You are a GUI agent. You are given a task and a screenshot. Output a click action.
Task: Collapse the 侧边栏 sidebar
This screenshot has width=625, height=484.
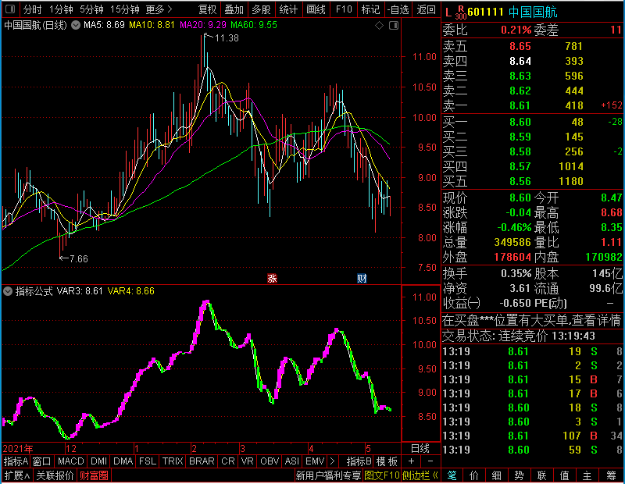click(x=420, y=475)
